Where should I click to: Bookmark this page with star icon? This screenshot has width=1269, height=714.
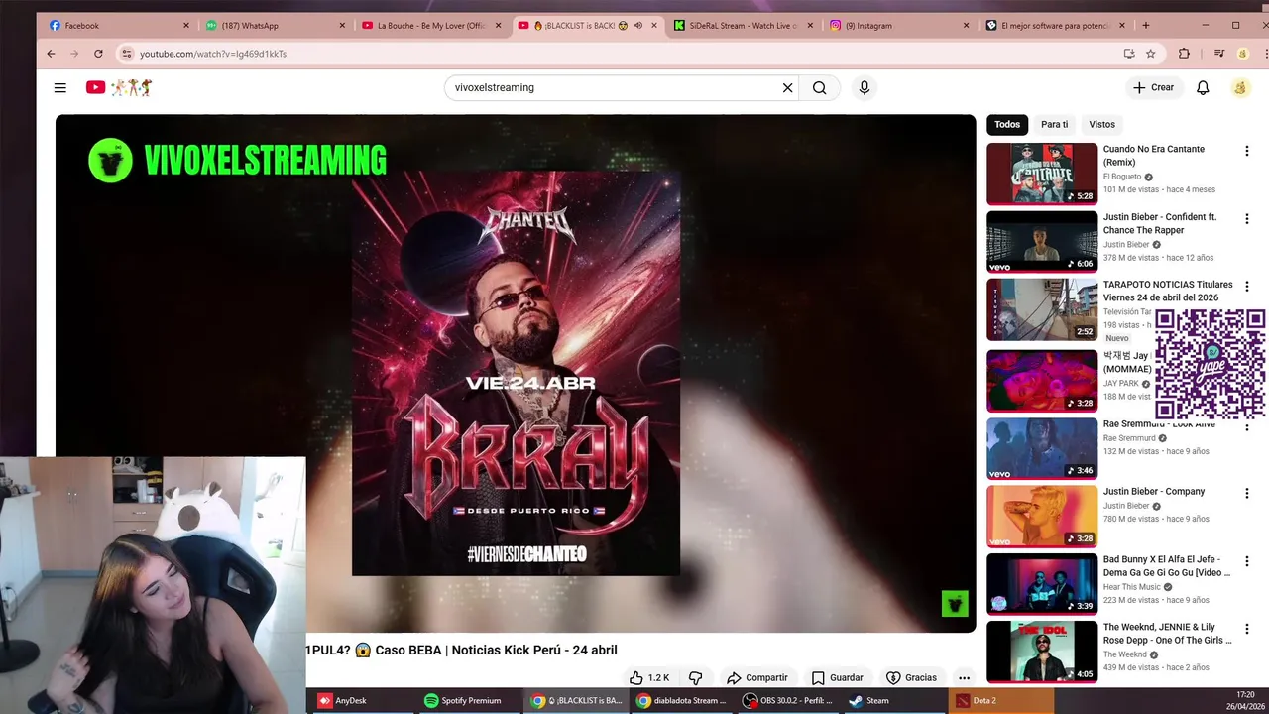click(1151, 54)
